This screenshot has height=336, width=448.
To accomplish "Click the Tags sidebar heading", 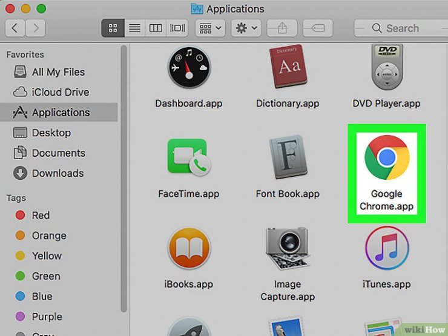I will click(x=16, y=198).
